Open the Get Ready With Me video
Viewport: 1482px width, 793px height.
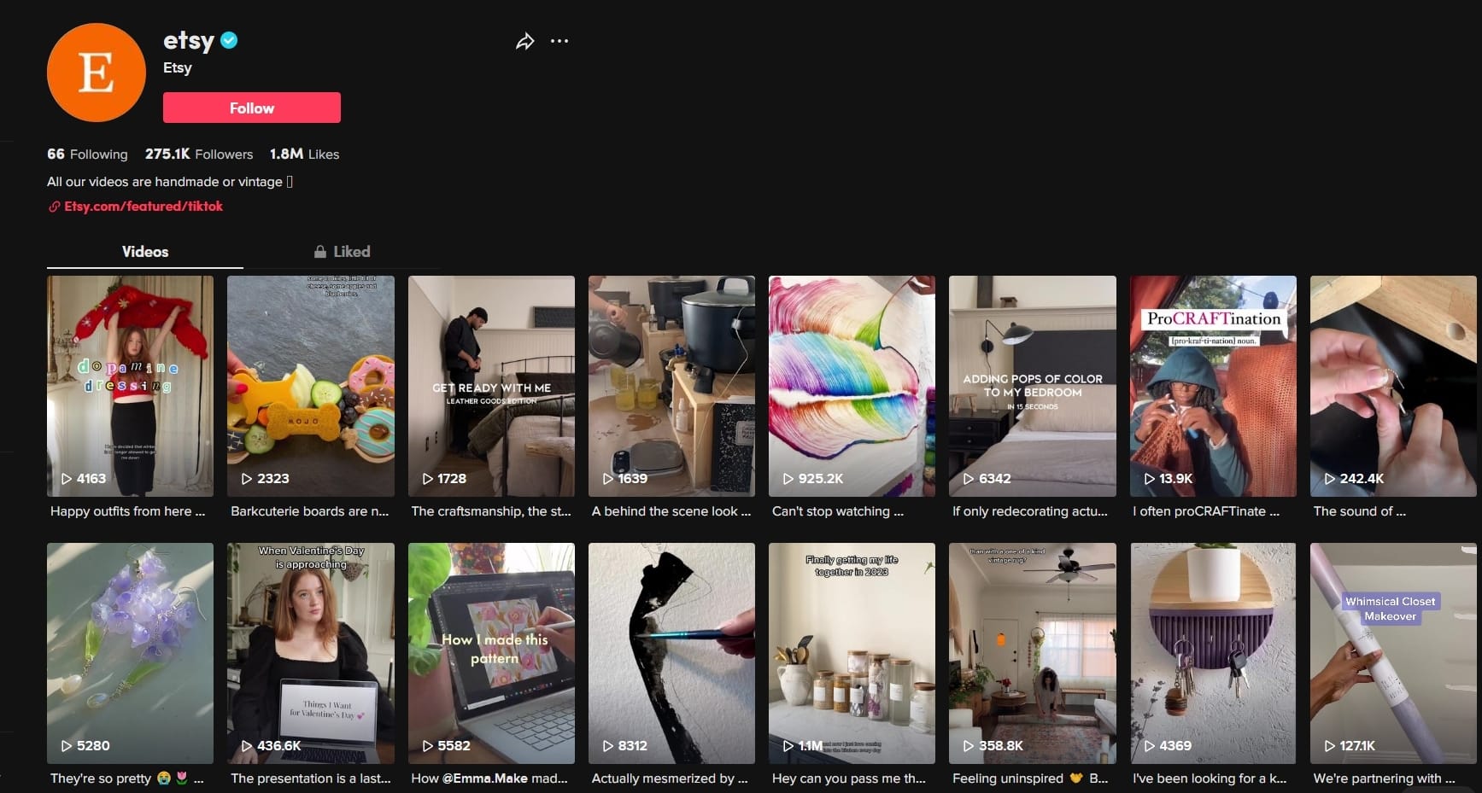(x=491, y=386)
